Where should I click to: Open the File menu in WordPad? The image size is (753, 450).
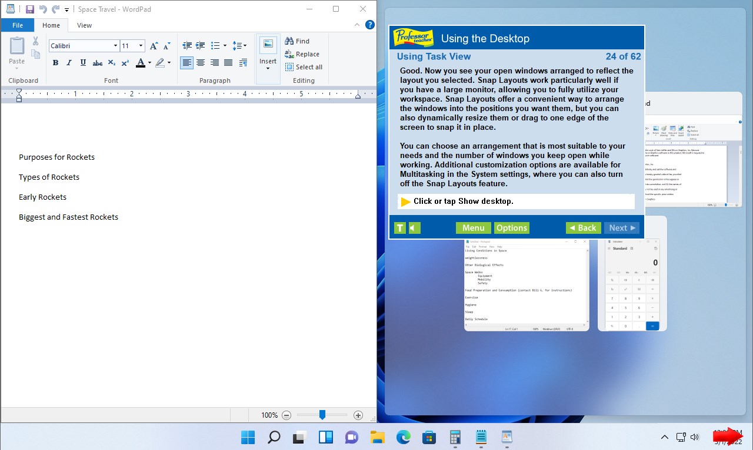pyautogui.click(x=18, y=25)
